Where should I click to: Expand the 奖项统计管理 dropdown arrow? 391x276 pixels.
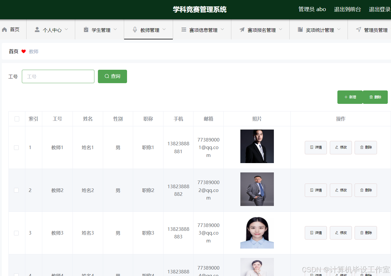coord(339,29)
